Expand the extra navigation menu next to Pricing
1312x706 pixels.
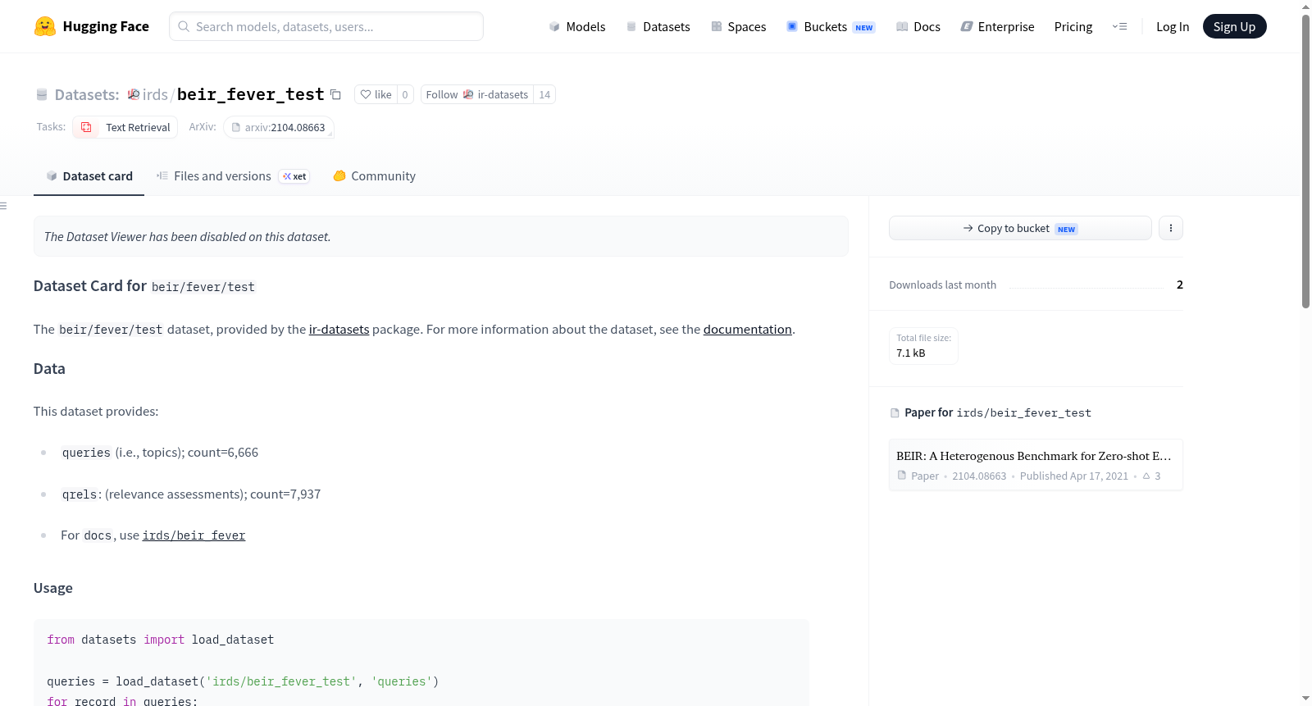(x=1119, y=26)
